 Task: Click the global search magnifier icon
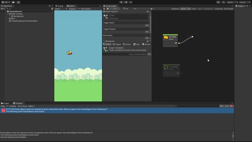click(x=224, y=2)
